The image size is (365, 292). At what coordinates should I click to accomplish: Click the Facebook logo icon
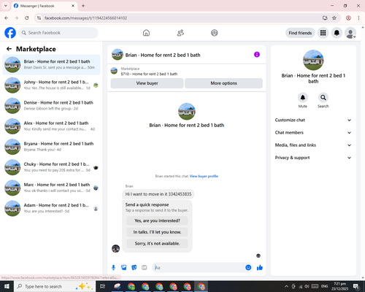[x=10, y=33]
